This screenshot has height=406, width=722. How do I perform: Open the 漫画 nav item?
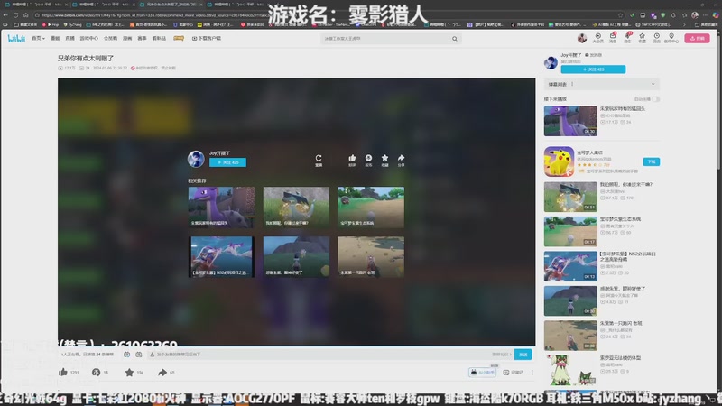click(x=127, y=38)
